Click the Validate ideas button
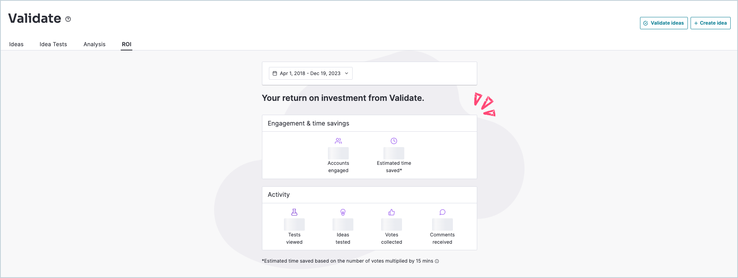 [664, 23]
